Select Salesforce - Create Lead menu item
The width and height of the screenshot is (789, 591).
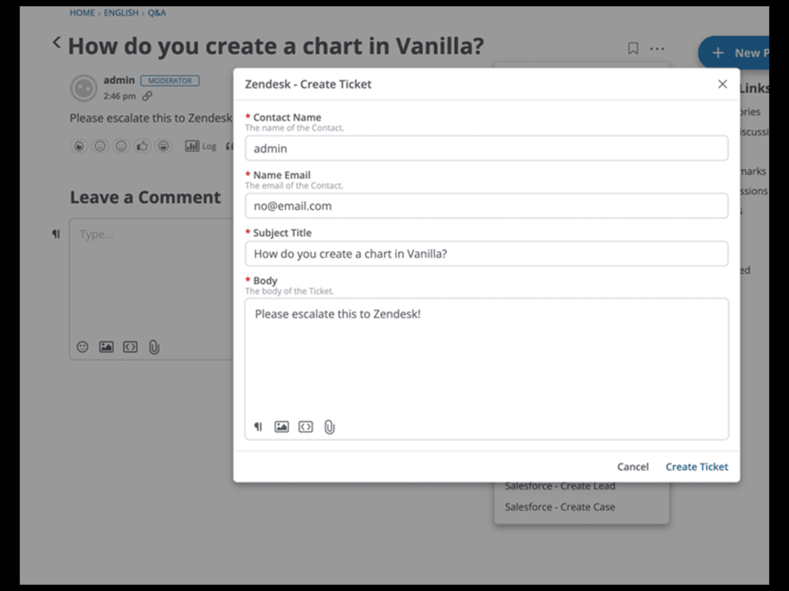pos(560,486)
